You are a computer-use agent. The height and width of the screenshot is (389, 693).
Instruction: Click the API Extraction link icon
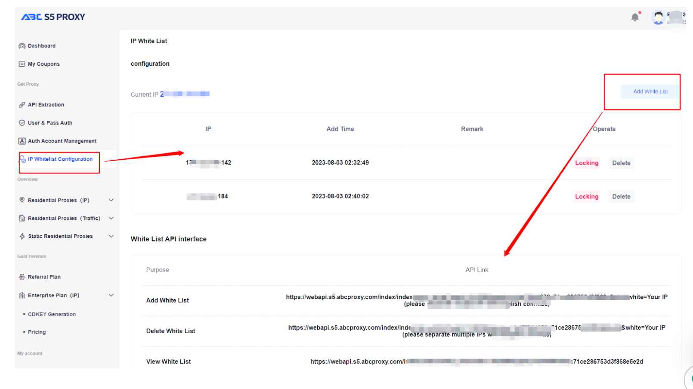point(22,105)
